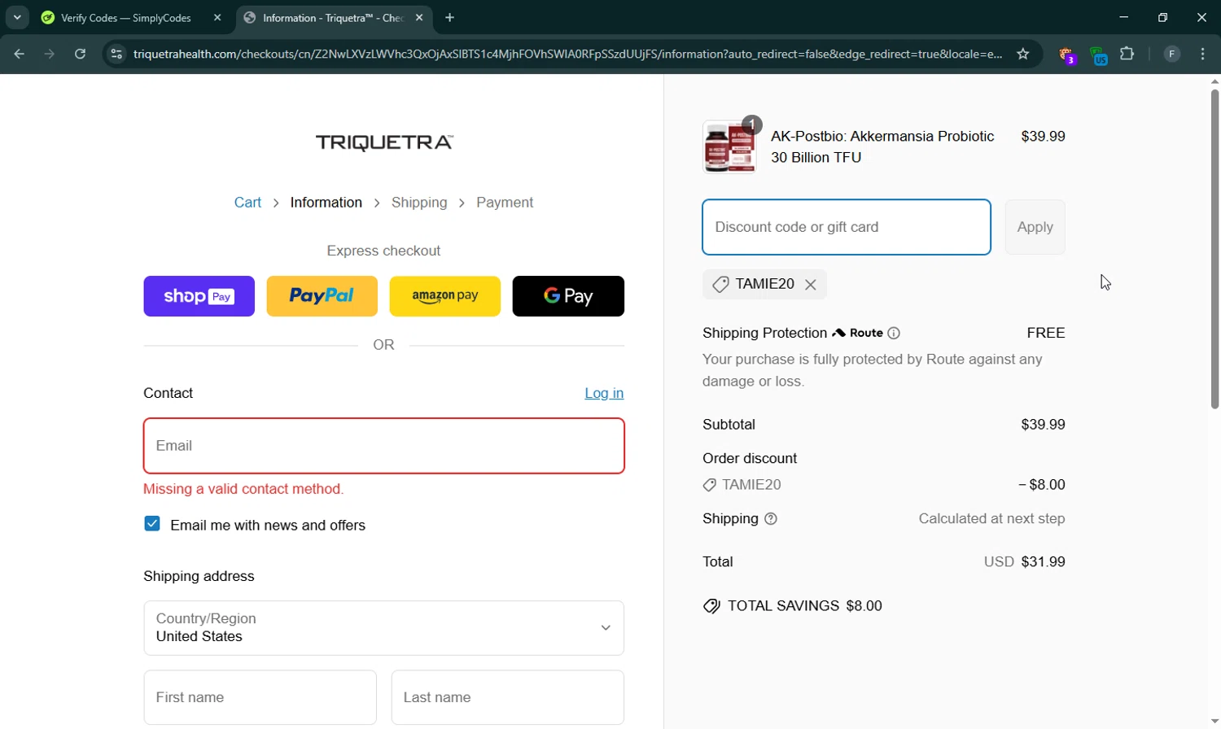Screen dimensions: 1221x729
Task: Focus the Email input field
Action: 384,446
